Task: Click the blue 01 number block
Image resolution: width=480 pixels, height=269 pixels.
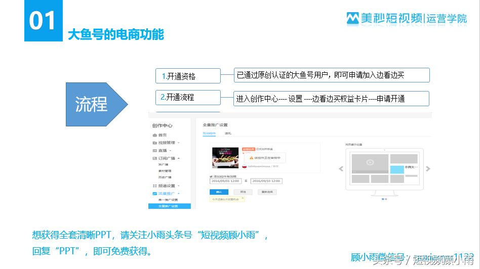Action: (44, 21)
